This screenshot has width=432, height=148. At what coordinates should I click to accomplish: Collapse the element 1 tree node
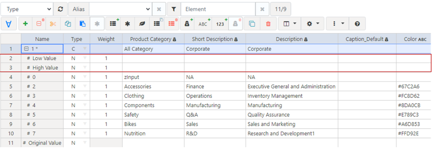click(x=26, y=49)
